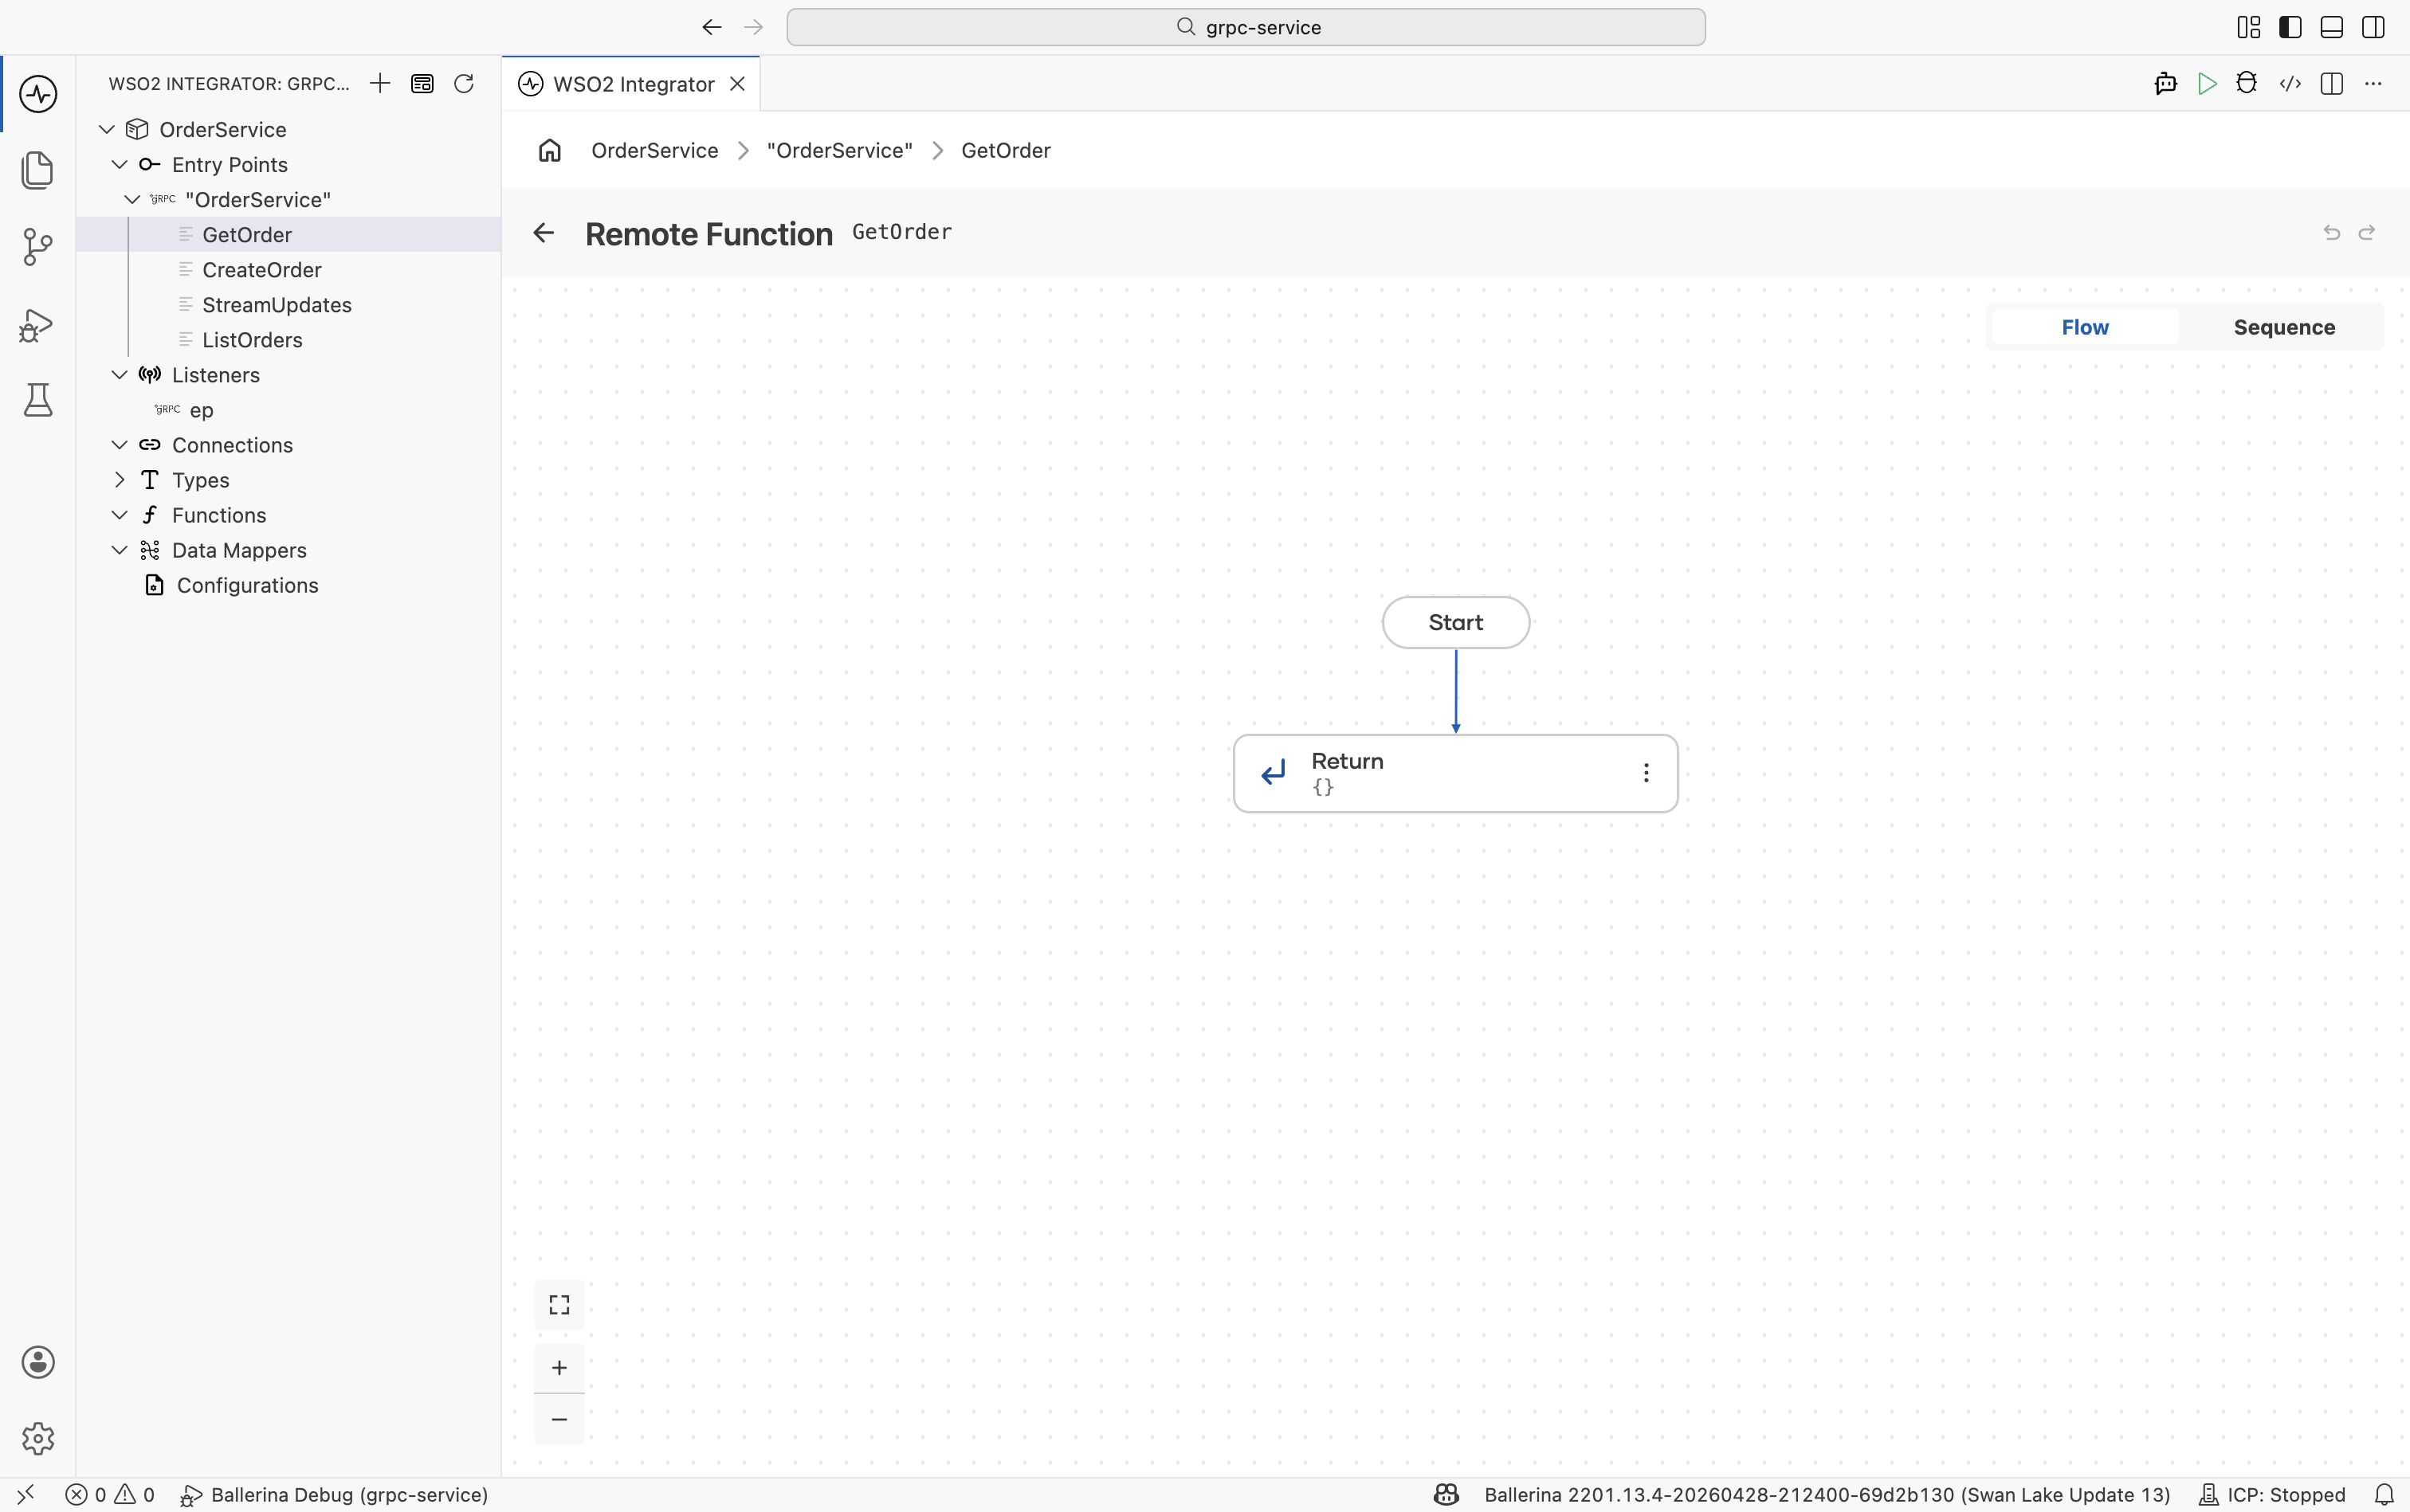Click "OrderService" quoted breadcrumb
Image resolution: width=2410 pixels, height=1512 pixels.
pyautogui.click(x=839, y=150)
